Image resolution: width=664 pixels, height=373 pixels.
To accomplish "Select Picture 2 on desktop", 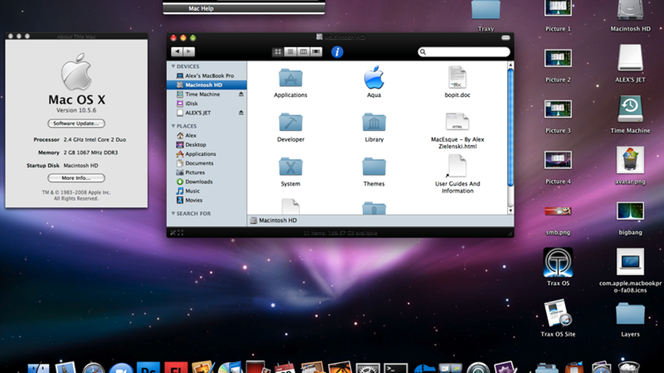I will [558, 65].
